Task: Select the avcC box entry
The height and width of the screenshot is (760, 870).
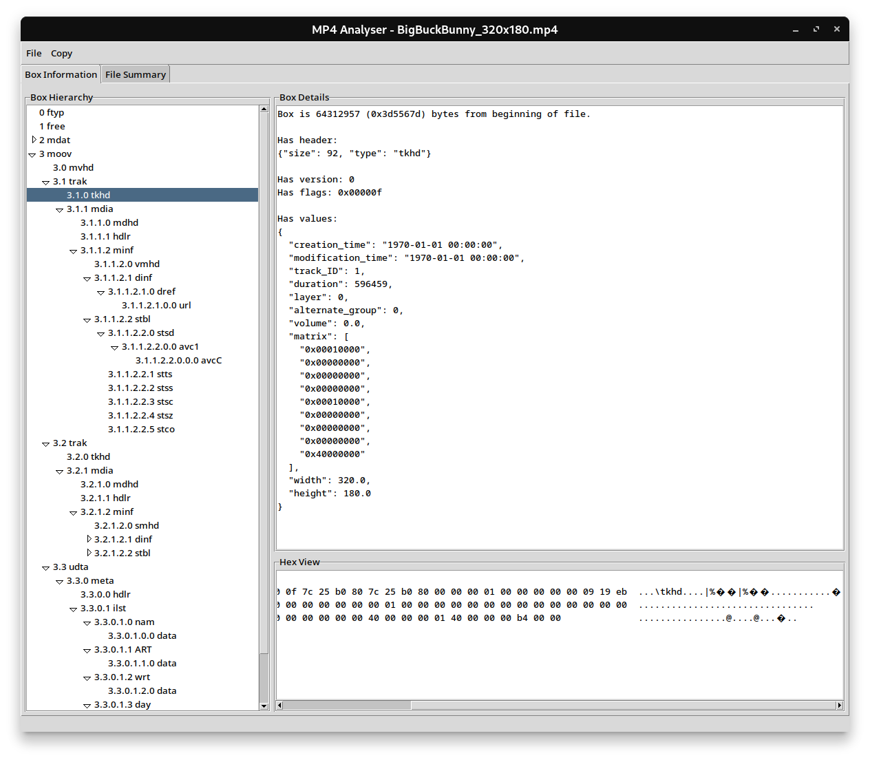Action: [x=178, y=360]
